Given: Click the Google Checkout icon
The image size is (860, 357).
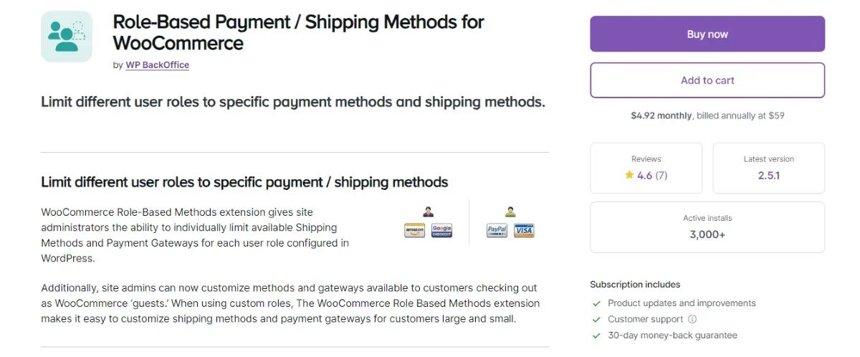Looking at the screenshot, I should coord(441,230).
